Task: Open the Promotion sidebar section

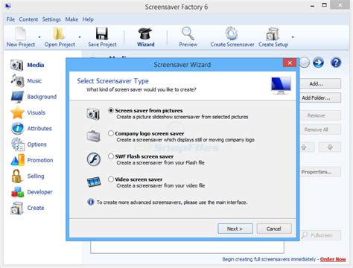Action: (x=32, y=160)
